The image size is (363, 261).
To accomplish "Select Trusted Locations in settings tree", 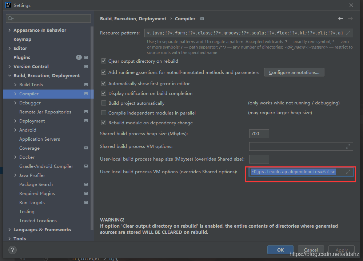I will click(38, 221).
